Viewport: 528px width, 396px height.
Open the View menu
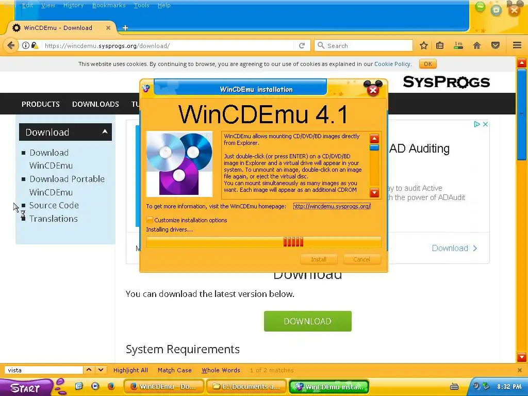pyautogui.click(x=48, y=5)
